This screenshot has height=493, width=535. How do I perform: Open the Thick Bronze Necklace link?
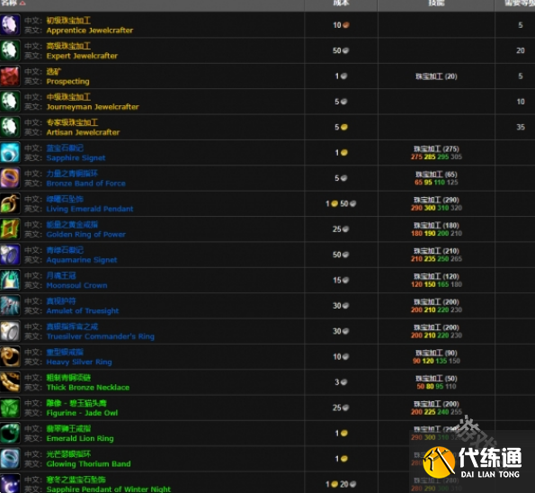pyautogui.click(x=88, y=387)
